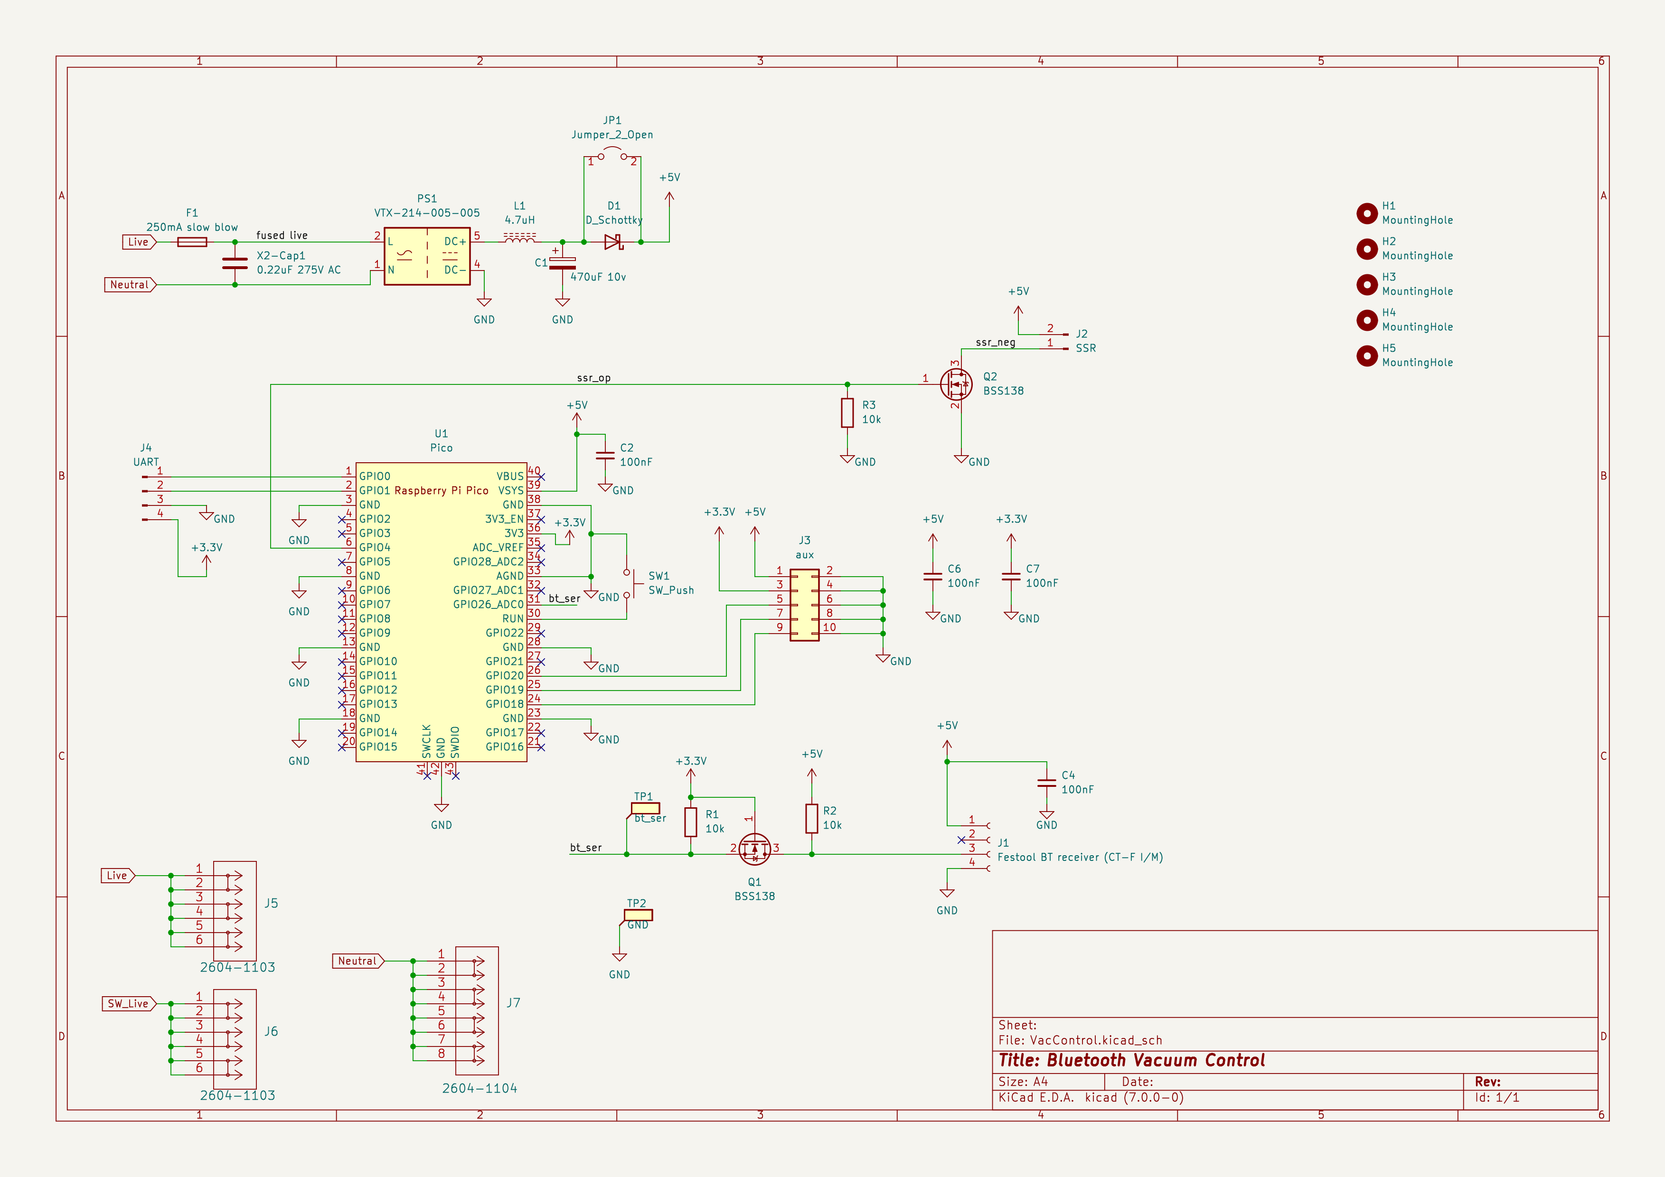Click the R3 10k resistor
The width and height of the screenshot is (1665, 1177).
[x=847, y=412]
